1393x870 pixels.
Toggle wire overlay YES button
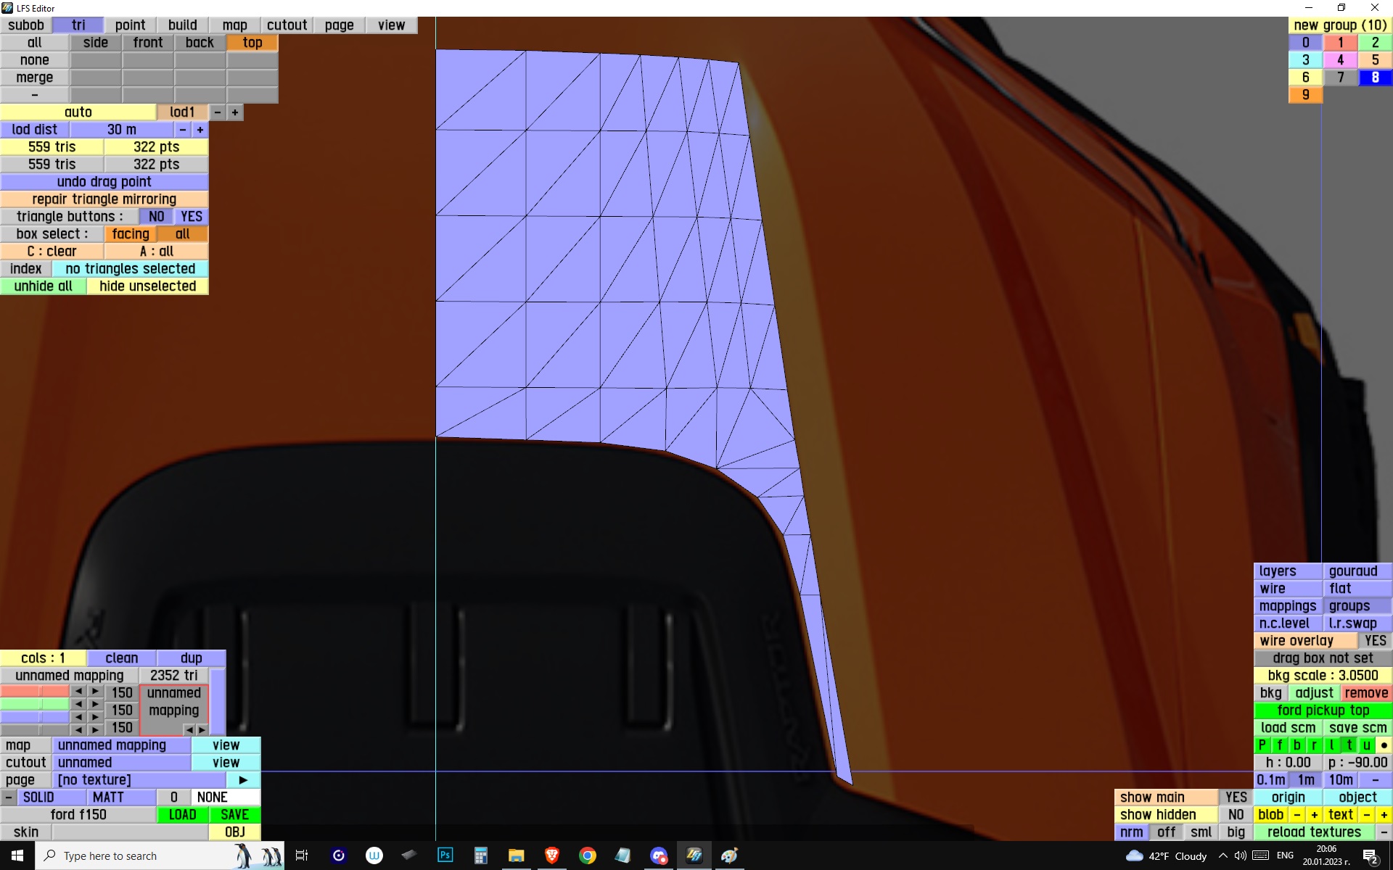tap(1374, 641)
